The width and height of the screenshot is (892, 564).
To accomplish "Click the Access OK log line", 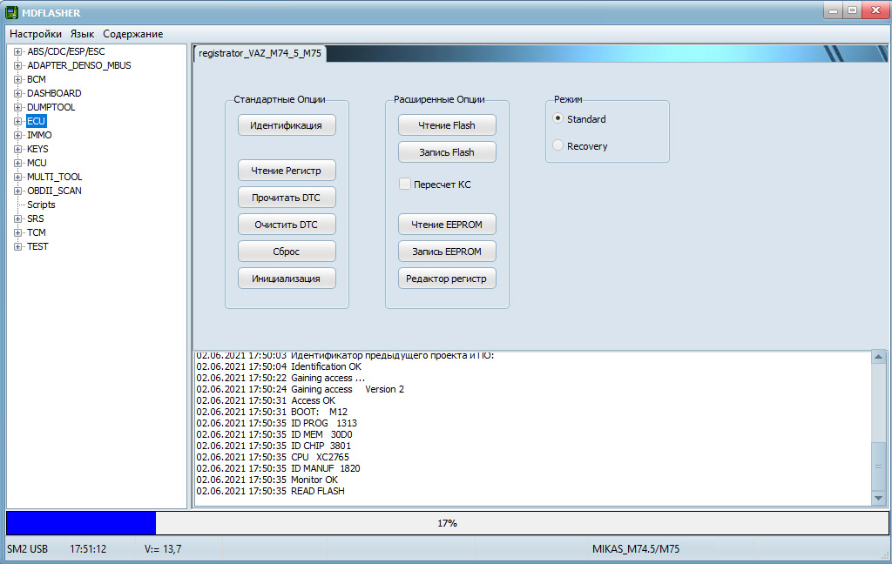I will click(266, 401).
